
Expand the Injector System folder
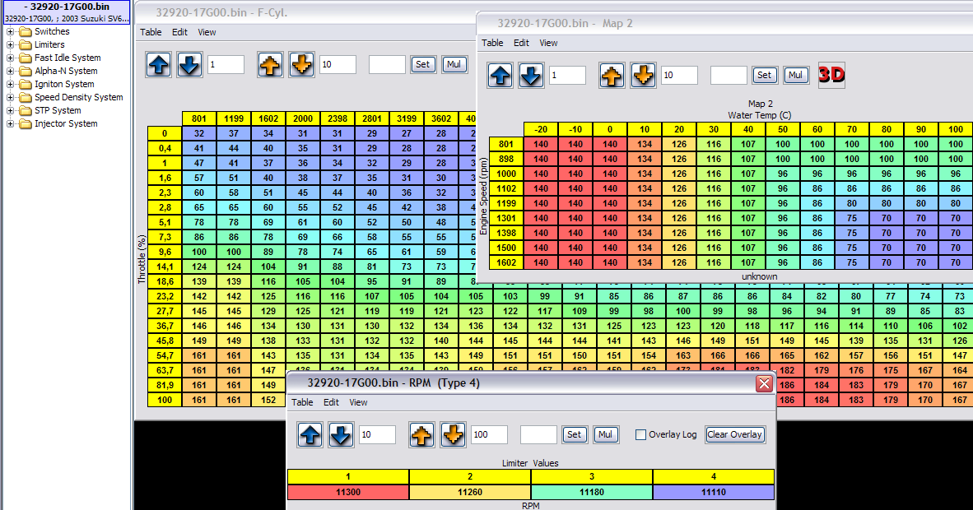tap(11, 123)
